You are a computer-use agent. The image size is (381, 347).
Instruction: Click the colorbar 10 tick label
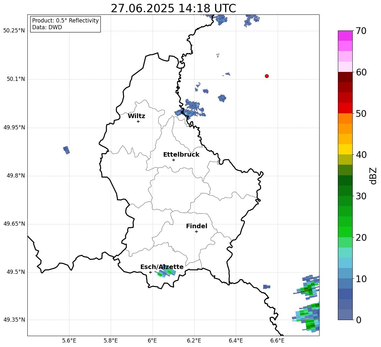(361, 279)
